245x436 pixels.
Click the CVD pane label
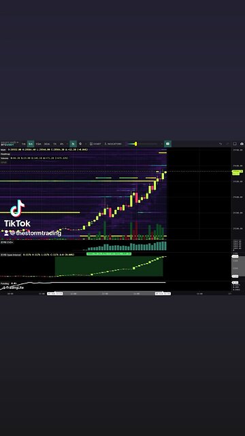click(x=7, y=243)
